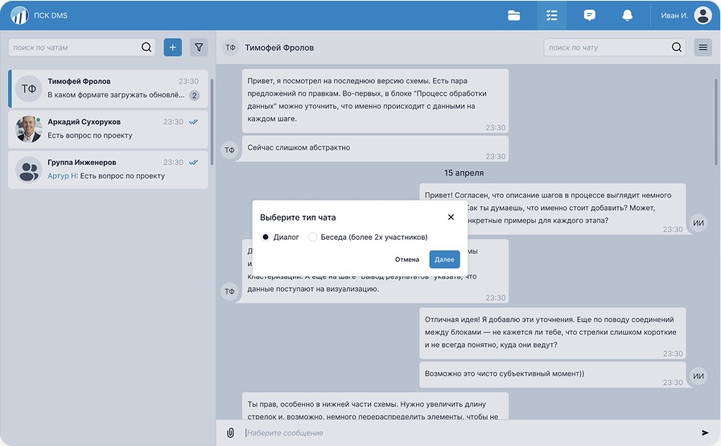Click the blue plus new chat button
Viewport: 721px width, 446px height.
point(172,47)
